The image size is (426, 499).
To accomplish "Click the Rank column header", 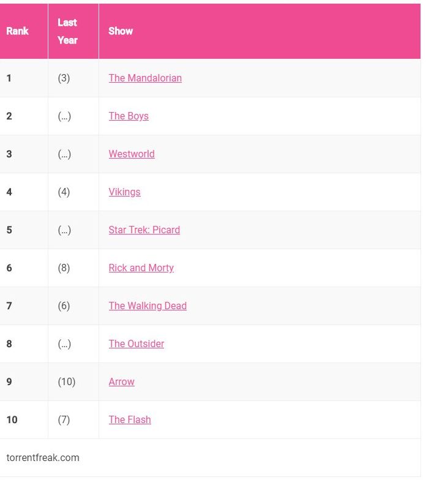I will tap(17, 31).
